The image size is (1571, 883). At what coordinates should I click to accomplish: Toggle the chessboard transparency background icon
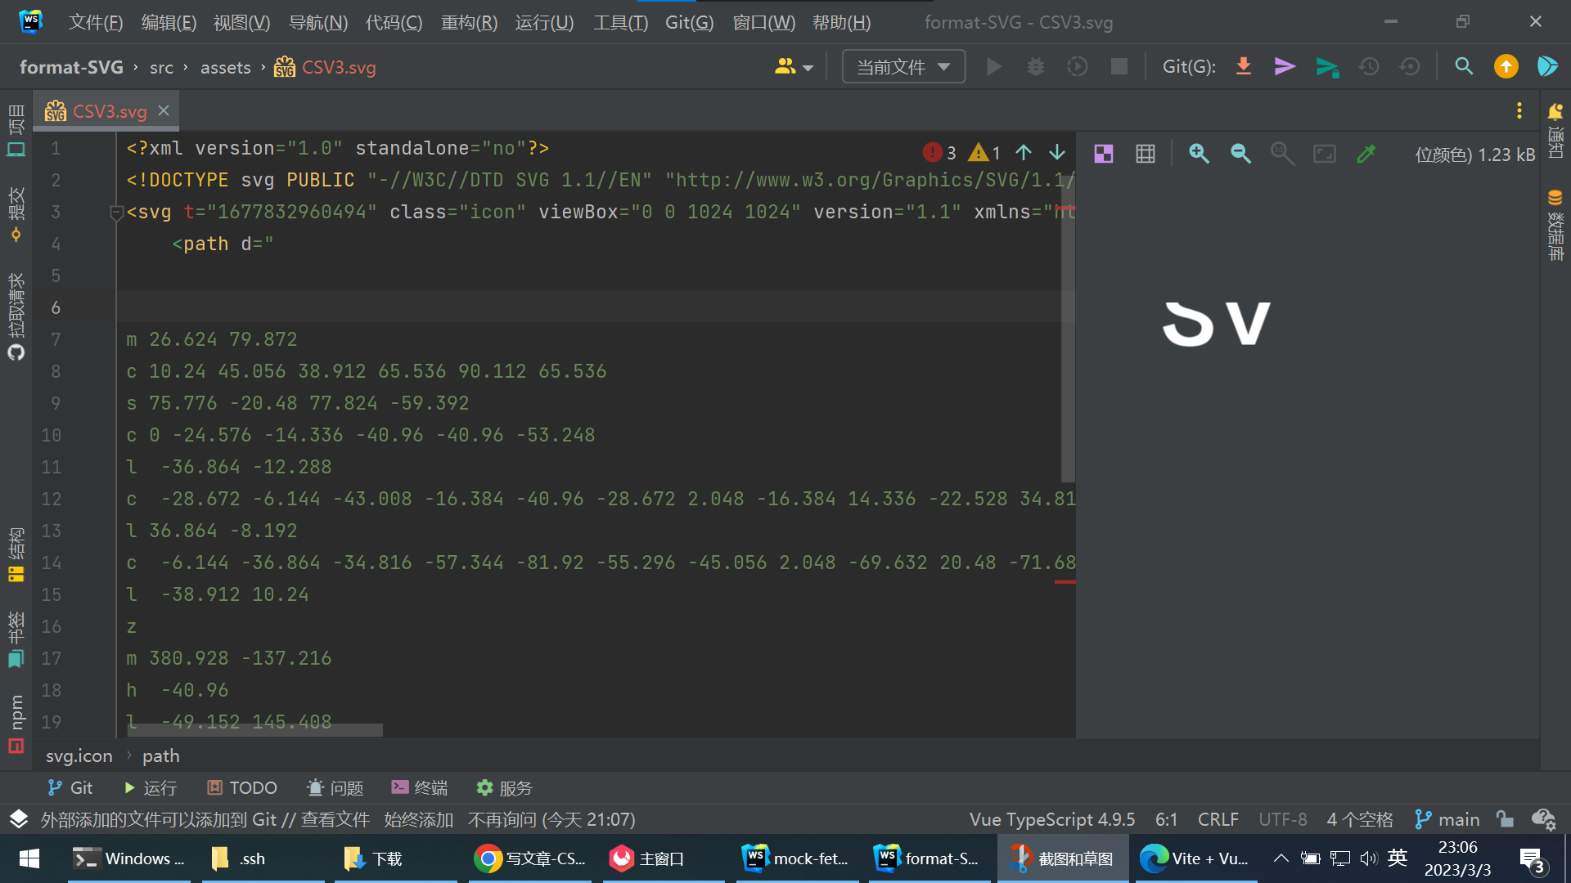click(x=1104, y=154)
